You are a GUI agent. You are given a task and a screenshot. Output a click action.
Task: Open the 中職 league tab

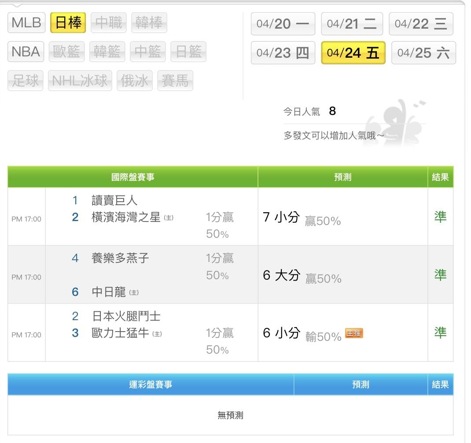109,23
